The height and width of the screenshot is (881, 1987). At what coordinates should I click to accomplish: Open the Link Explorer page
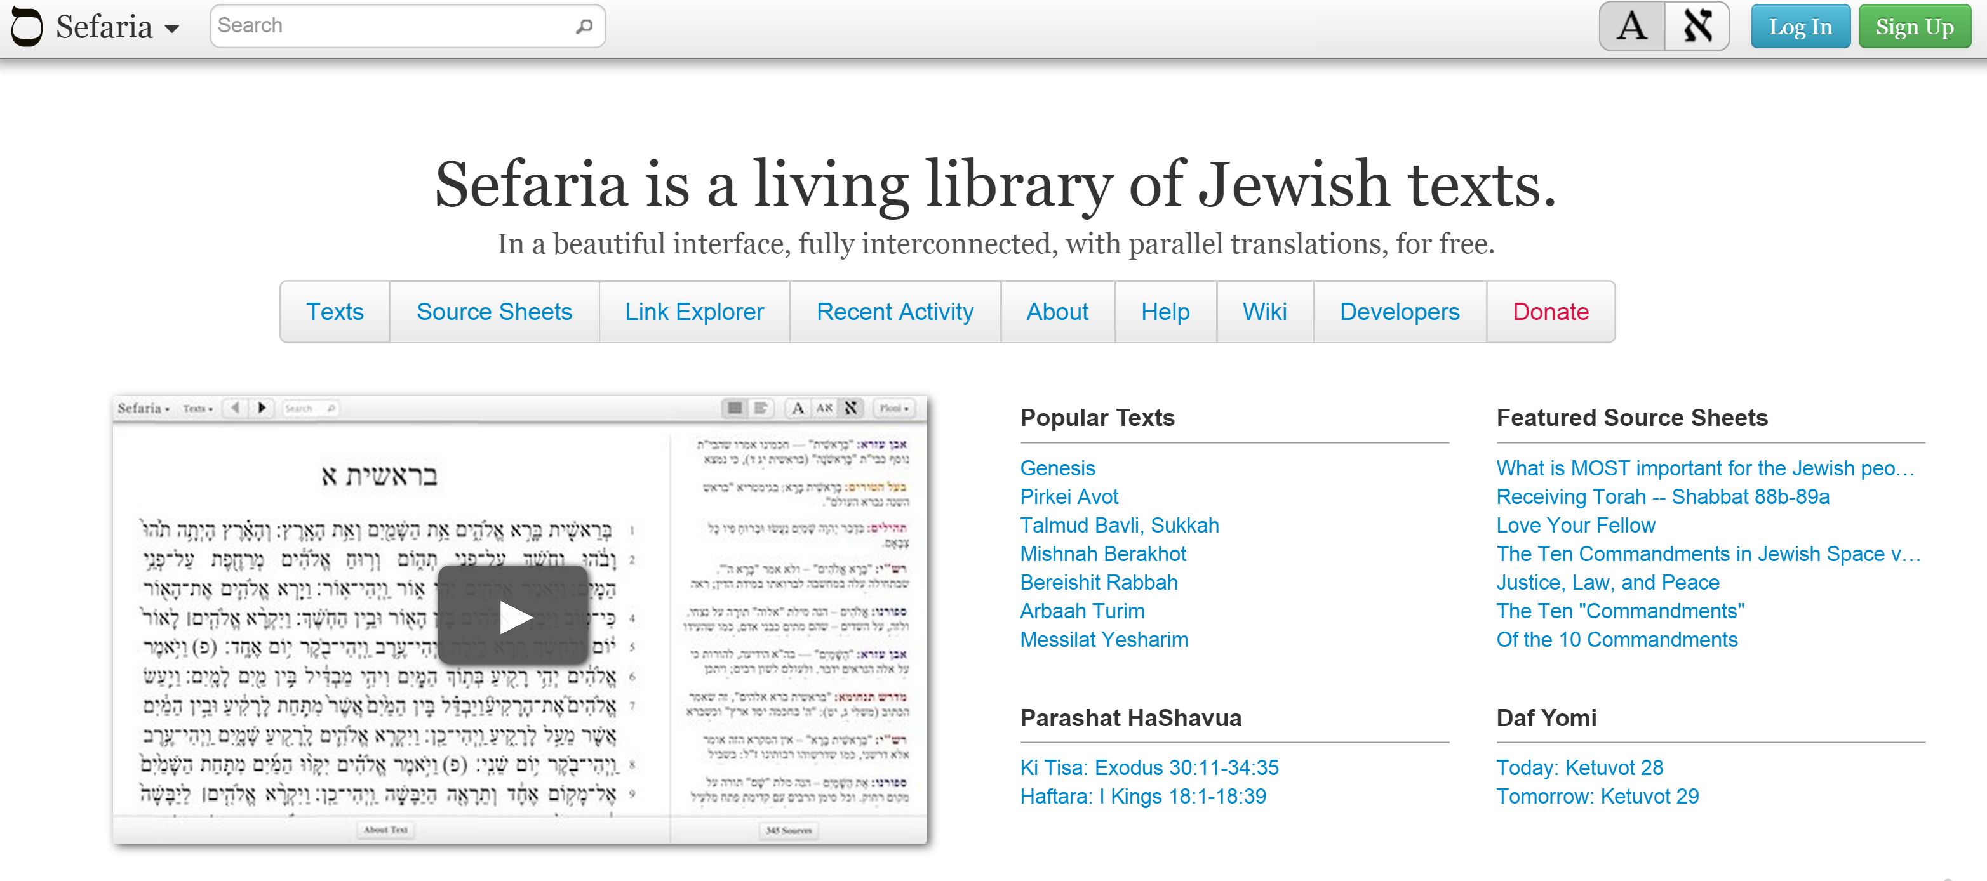pyautogui.click(x=693, y=312)
